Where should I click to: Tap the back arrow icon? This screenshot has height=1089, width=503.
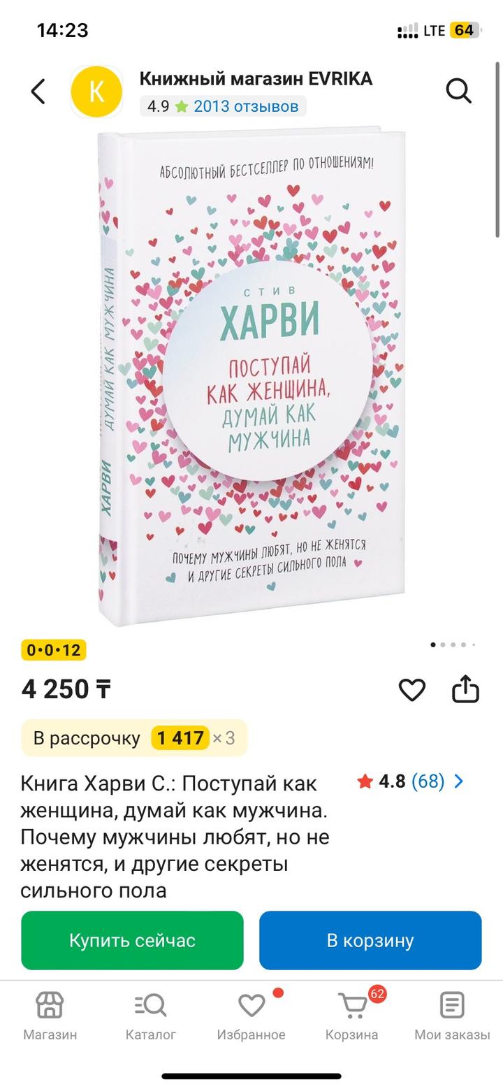[38, 92]
